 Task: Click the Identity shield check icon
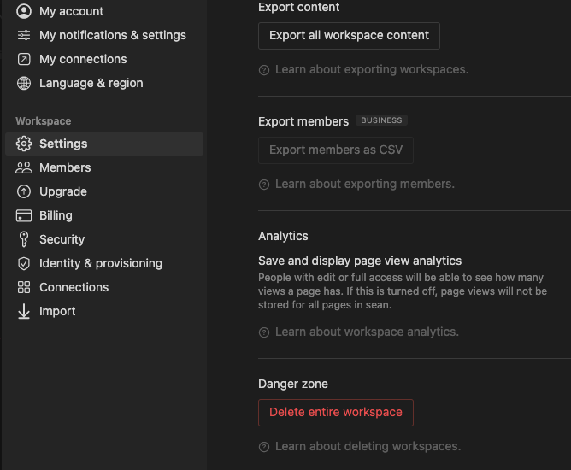click(24, 263)
